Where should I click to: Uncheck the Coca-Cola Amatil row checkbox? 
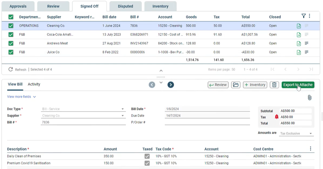tap(11, 35)
